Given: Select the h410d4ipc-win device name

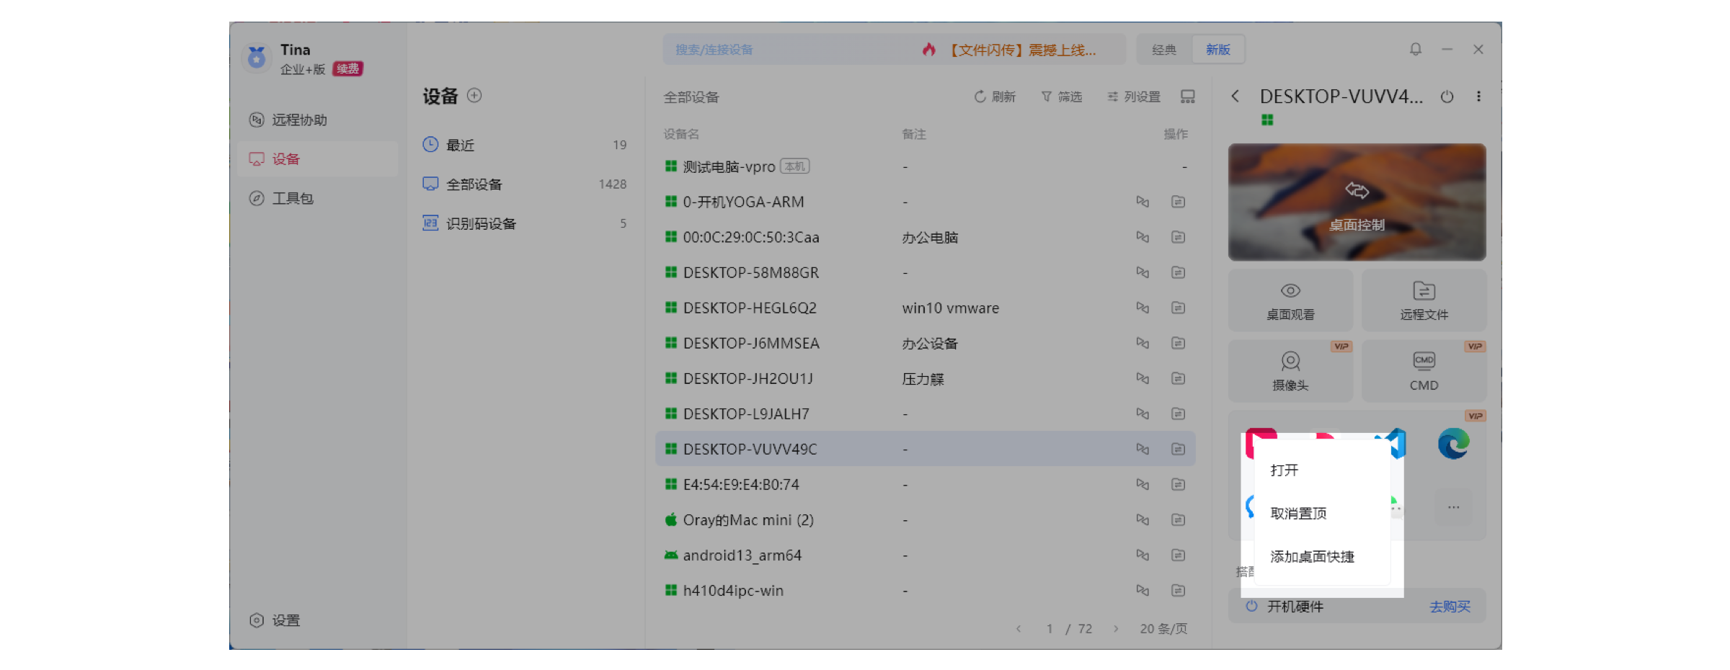Looking at the screenshot, I should point(733,591).
